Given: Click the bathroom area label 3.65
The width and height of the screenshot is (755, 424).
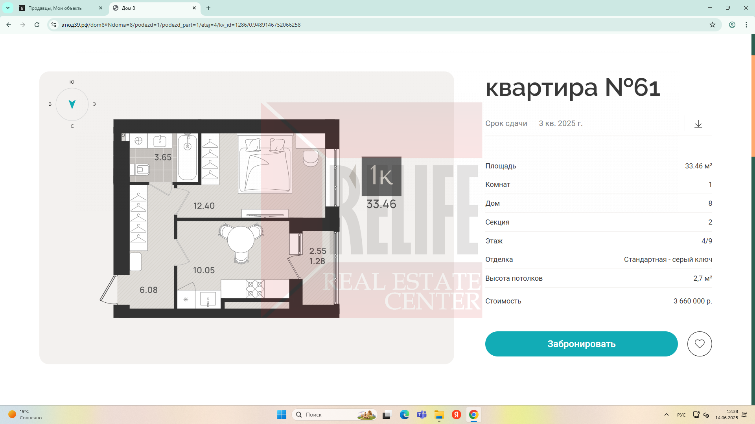Looking at the screenshot, I should tap(163, 157).
